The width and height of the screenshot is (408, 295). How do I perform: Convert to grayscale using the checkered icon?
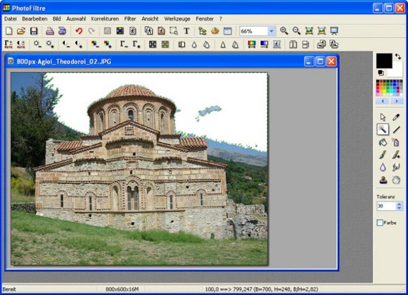[x=152, y=44]
